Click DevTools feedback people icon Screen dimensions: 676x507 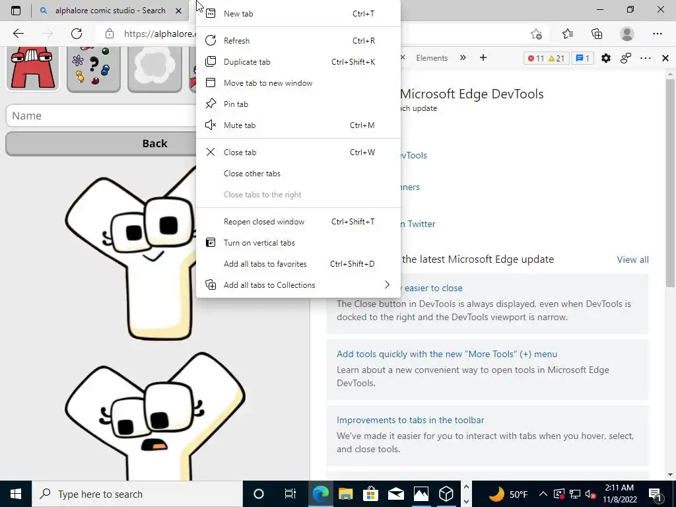[626, 58]
